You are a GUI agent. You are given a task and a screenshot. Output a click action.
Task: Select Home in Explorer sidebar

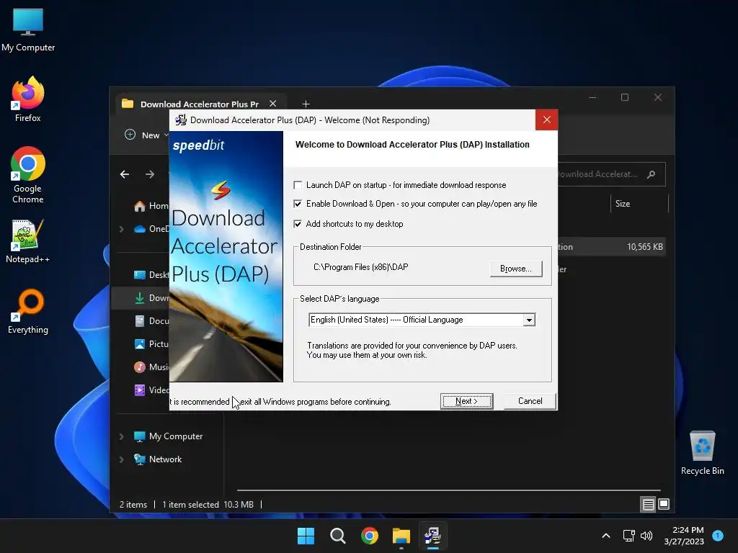pyautogui.click(x=151, y=206)
